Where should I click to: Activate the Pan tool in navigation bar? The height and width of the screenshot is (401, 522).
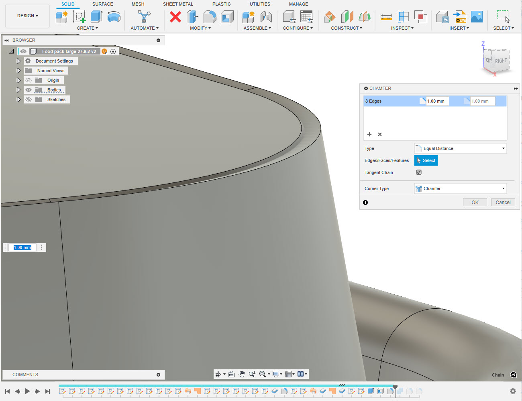241,374
